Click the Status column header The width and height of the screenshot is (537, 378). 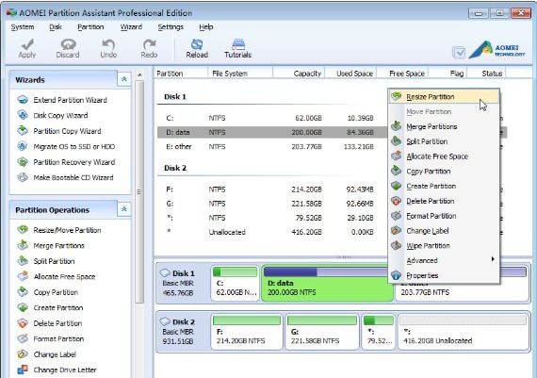[487, 73]
